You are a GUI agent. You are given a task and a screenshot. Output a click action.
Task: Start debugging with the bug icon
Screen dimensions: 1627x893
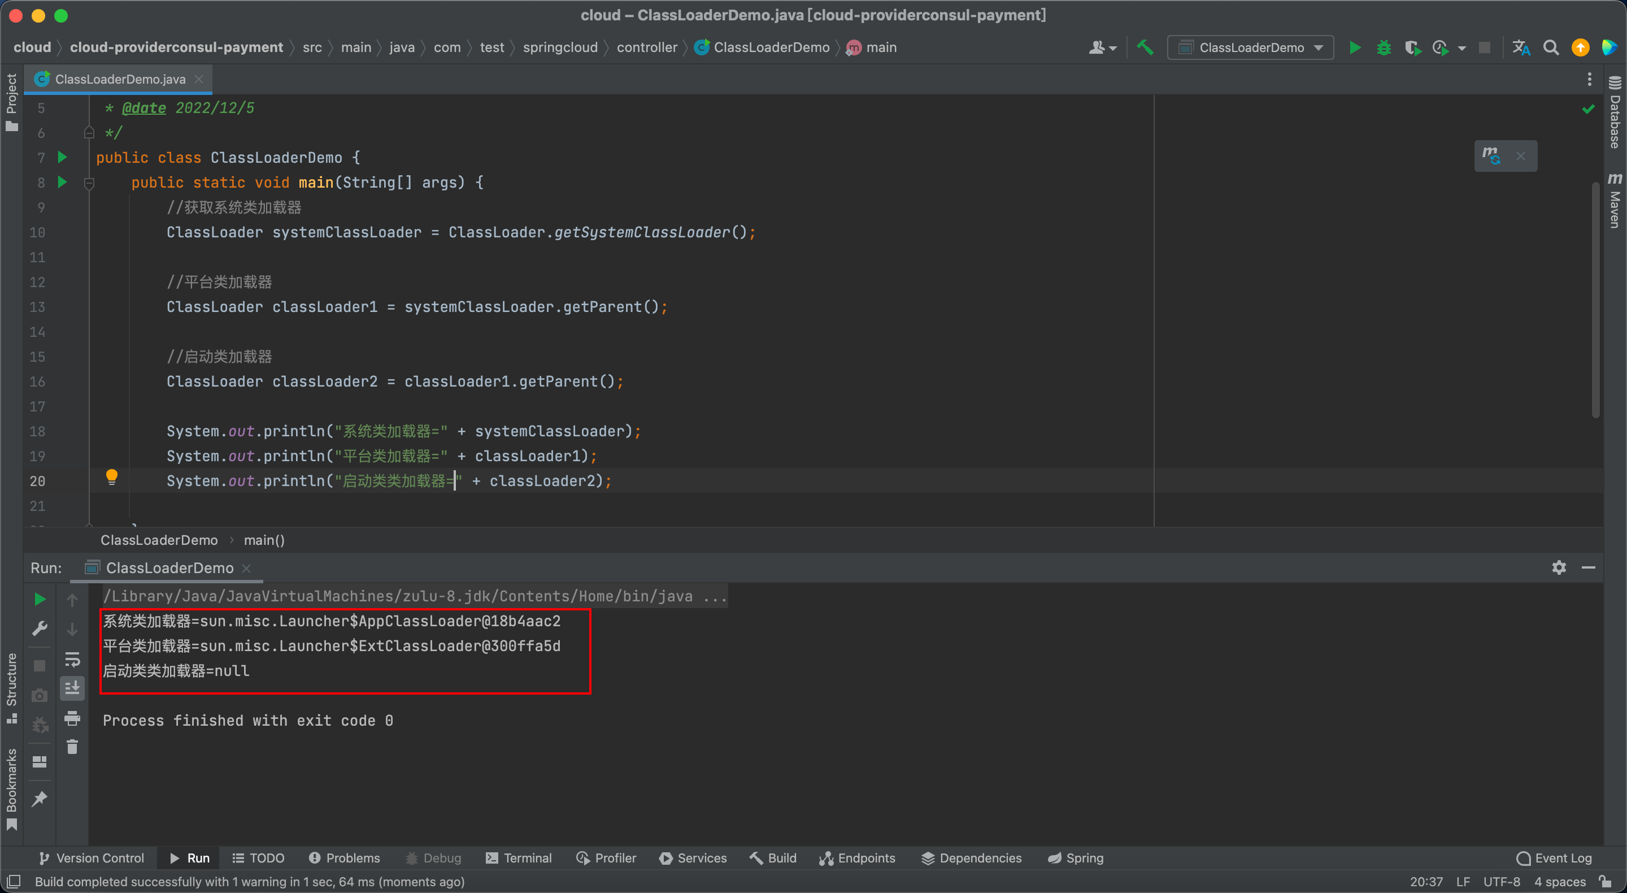click(1384, 47)
